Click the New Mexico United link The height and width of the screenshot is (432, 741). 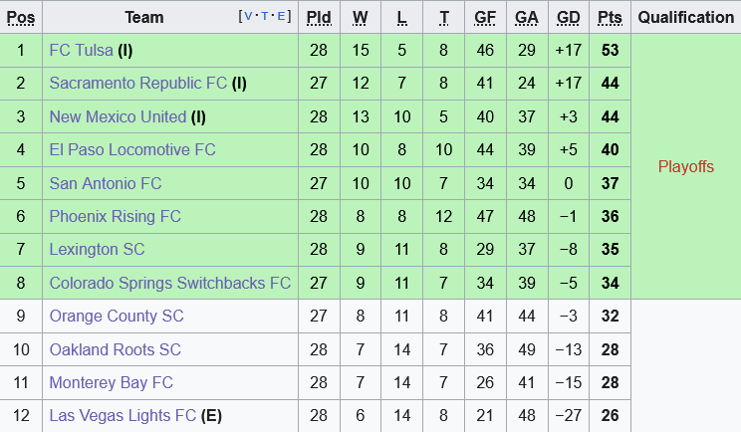pyautogui.click(x=118, y=116)
